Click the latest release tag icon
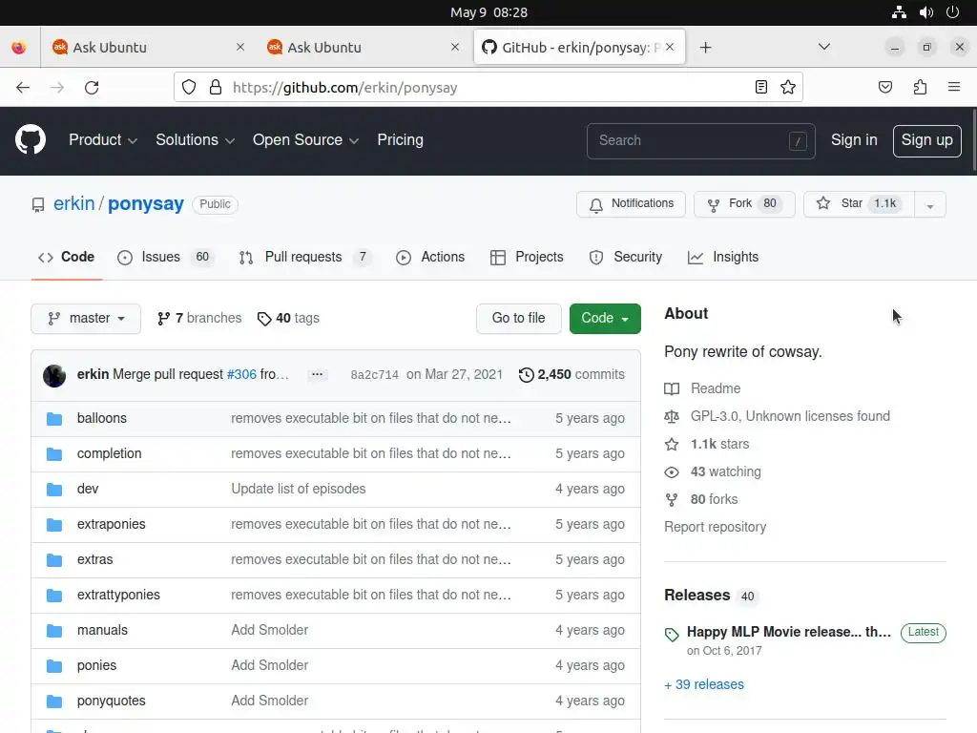Image resolution: width=977 pixels, height=733 pixels. (x=672, y=635)
